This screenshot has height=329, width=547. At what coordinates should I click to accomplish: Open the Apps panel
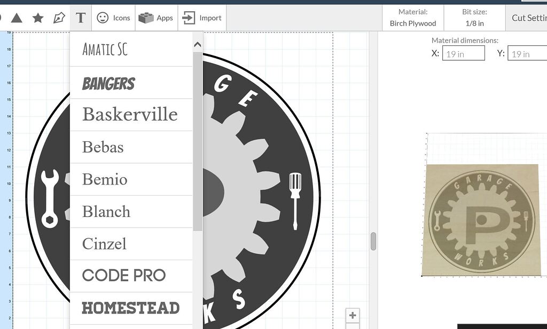tap(157, 17)
